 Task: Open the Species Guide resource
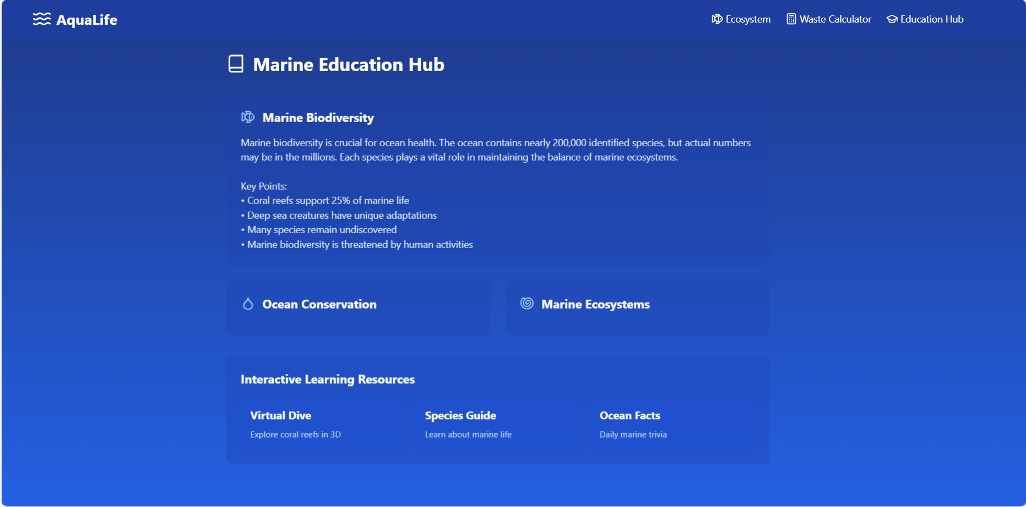pos(496,425)
